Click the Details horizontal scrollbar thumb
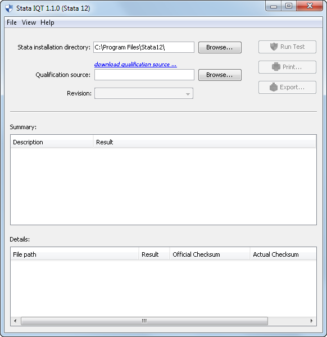Viewport: 327px width, 337px height. (x=144, y=321)
